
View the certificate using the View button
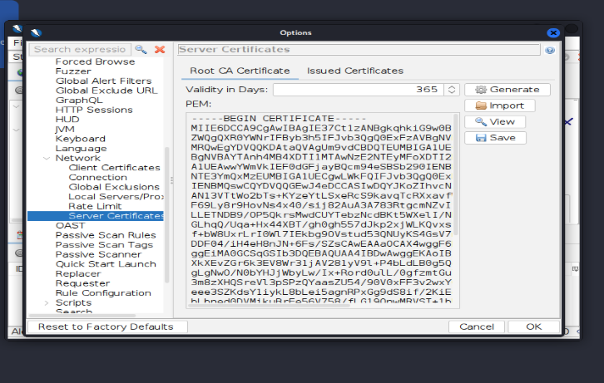495,121
